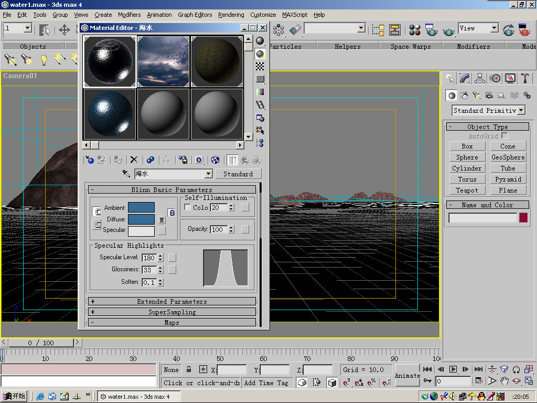Click Add Time Tag
537x403 pixels.
pos(266,383)
